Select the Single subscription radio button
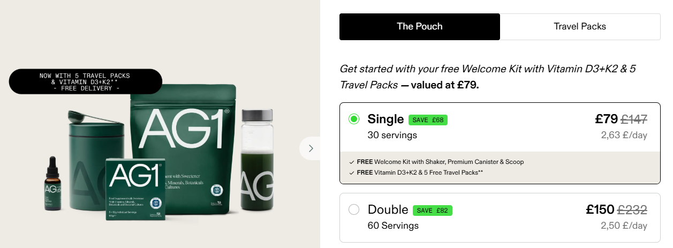Image resolution: width=673 pixels, height=248 pixels. pos(354,119)
